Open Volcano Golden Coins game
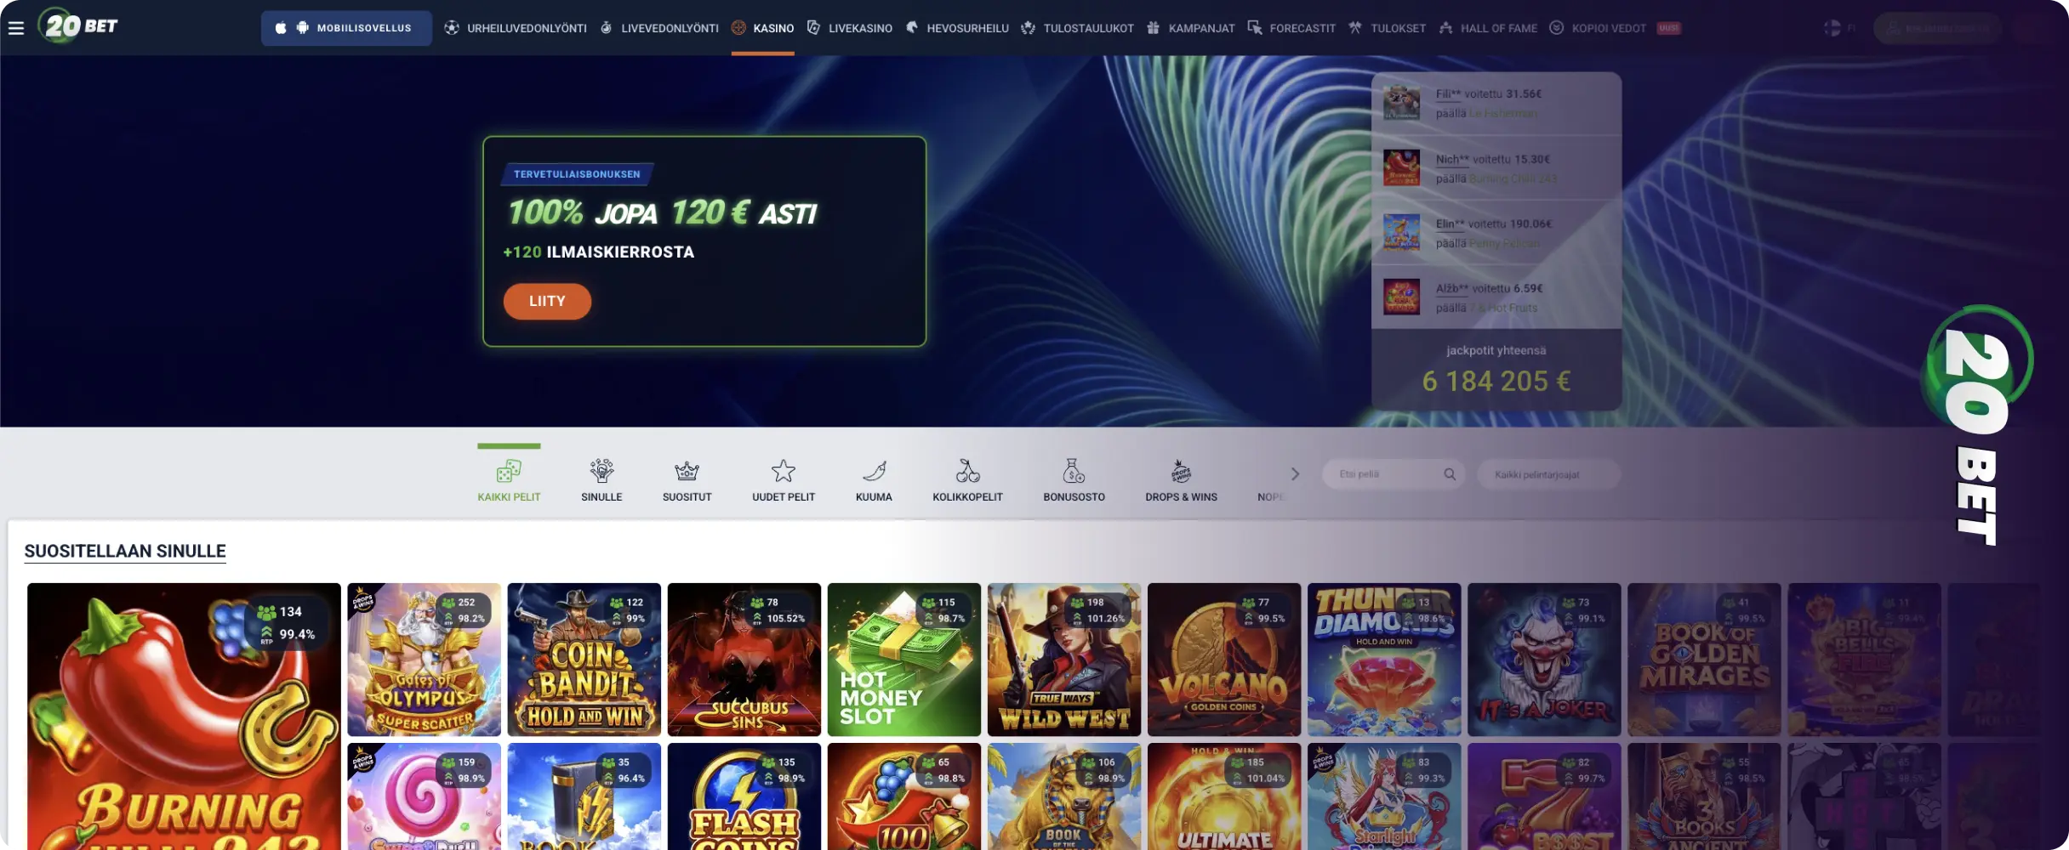 coord(1224,660)
